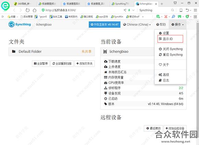
Task: Click the 最近更改 recent changes button
Action: (x=153, y=129)
